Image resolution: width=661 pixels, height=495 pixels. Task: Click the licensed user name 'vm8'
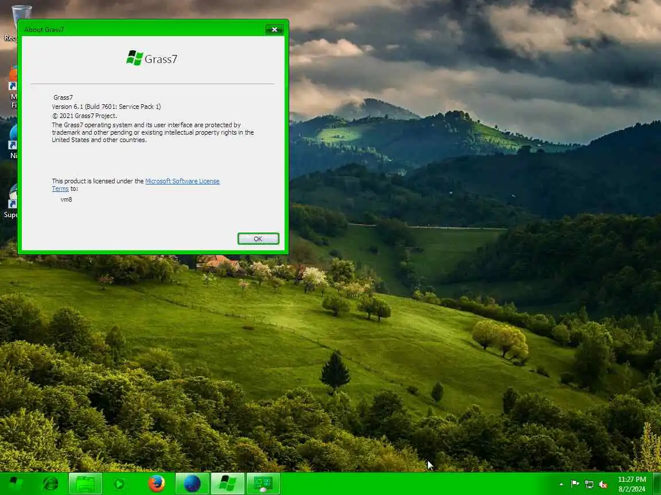coord(66,199)
